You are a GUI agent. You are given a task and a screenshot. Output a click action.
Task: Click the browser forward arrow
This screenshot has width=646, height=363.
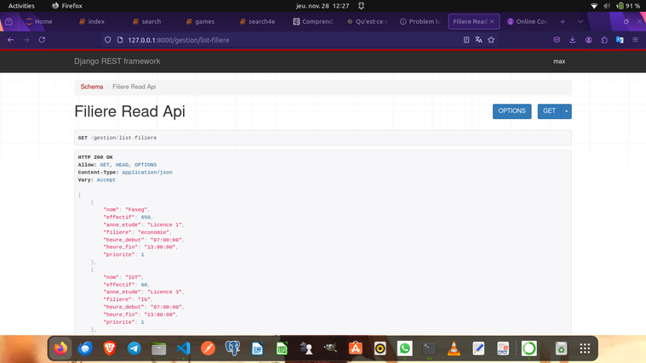click(x=26, y=40)
